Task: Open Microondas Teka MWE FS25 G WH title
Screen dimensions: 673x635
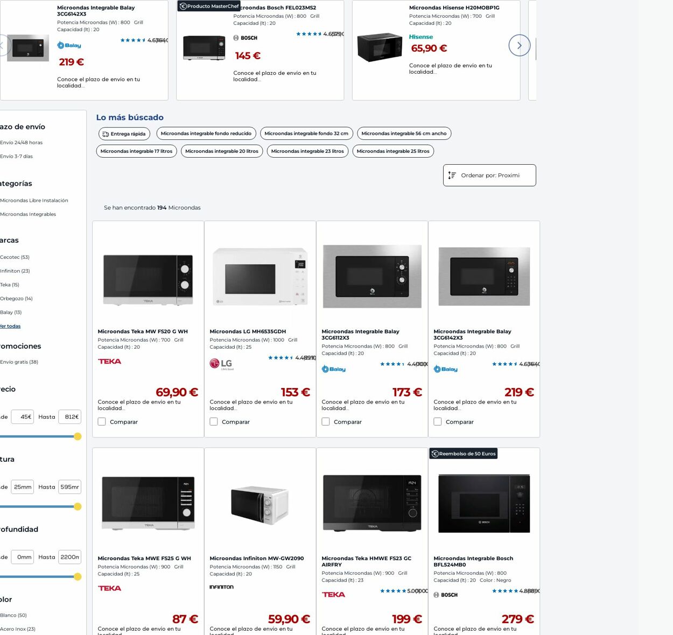Action: (144, 559)
